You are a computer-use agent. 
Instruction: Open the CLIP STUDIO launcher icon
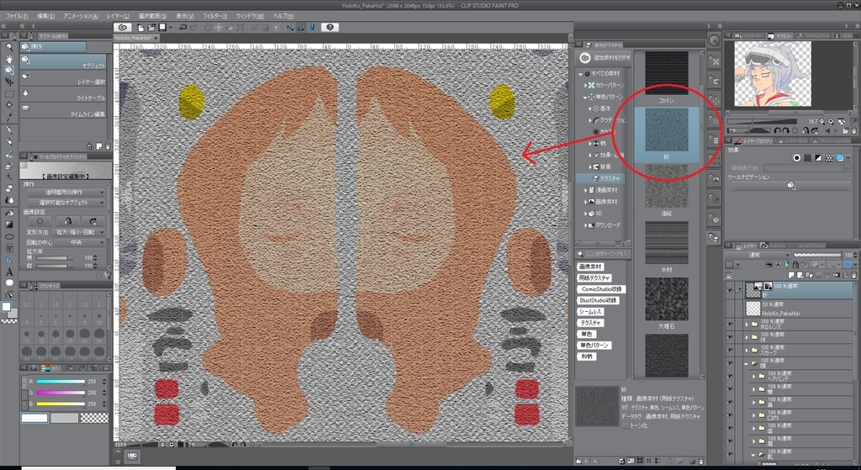click(123, 27)
